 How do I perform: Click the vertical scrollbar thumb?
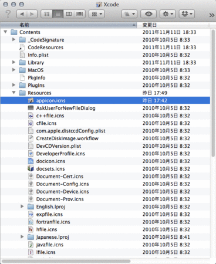(213, 93)
